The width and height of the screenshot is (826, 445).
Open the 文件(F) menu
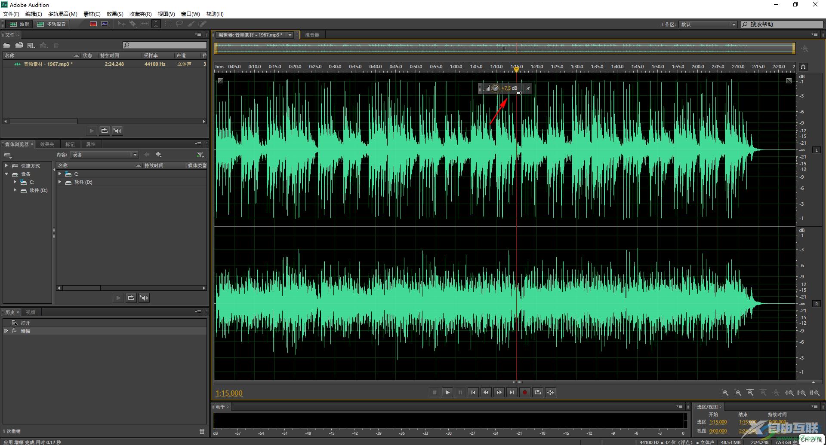[x=11, y=14]
